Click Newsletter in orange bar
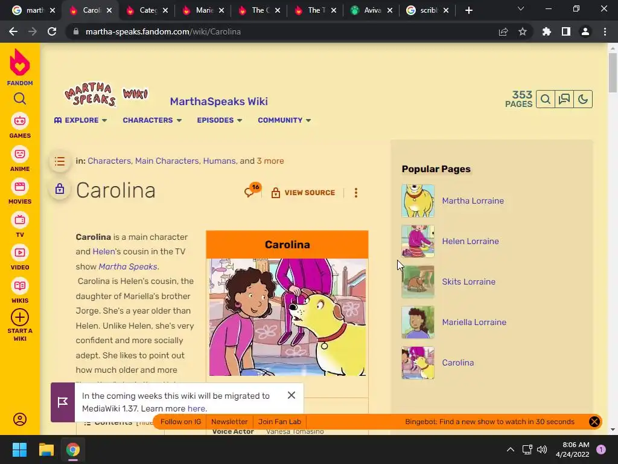The image size is (618, 464). (x=229, y=421)
